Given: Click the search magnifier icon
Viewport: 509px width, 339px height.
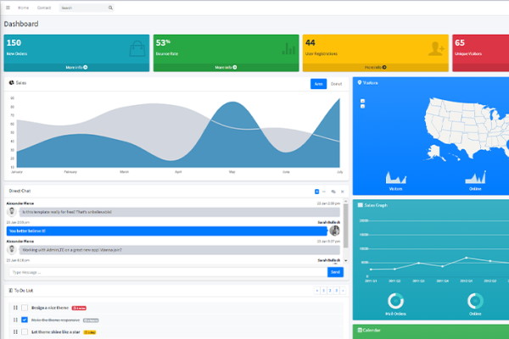Looking at the screenshot, I should coord(110,7).
